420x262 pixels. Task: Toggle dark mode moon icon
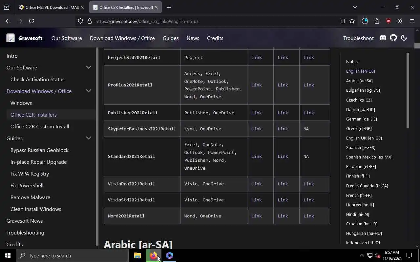(404, 38)
